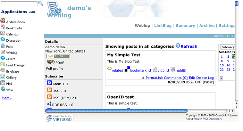Open the Wiki application icon
Viewport: 243px width, 131px height.
(x=3, y=89)
